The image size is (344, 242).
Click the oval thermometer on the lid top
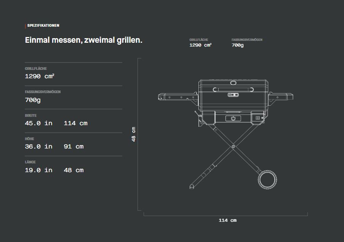233,83
